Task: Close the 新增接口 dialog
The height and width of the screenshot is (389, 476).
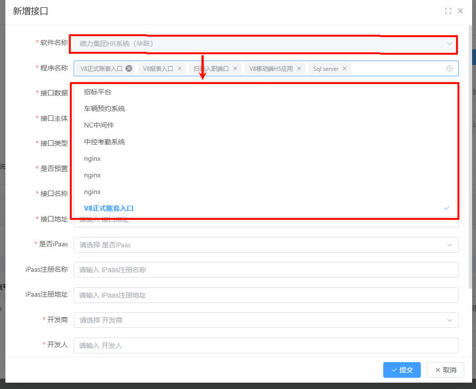Action: point(460,11)
